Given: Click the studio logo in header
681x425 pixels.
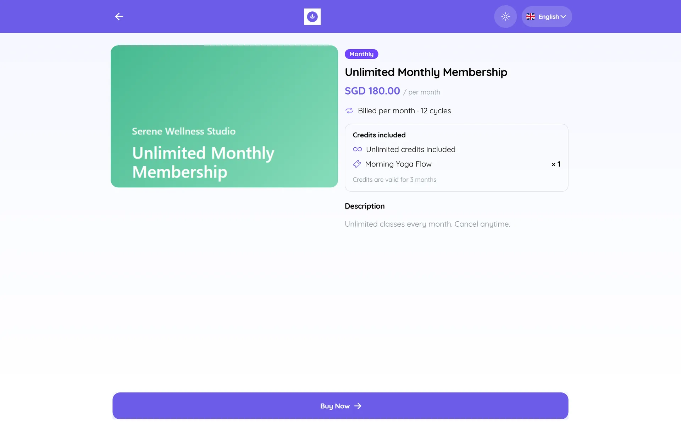Looking at the screenshot, I should (312, 17).
